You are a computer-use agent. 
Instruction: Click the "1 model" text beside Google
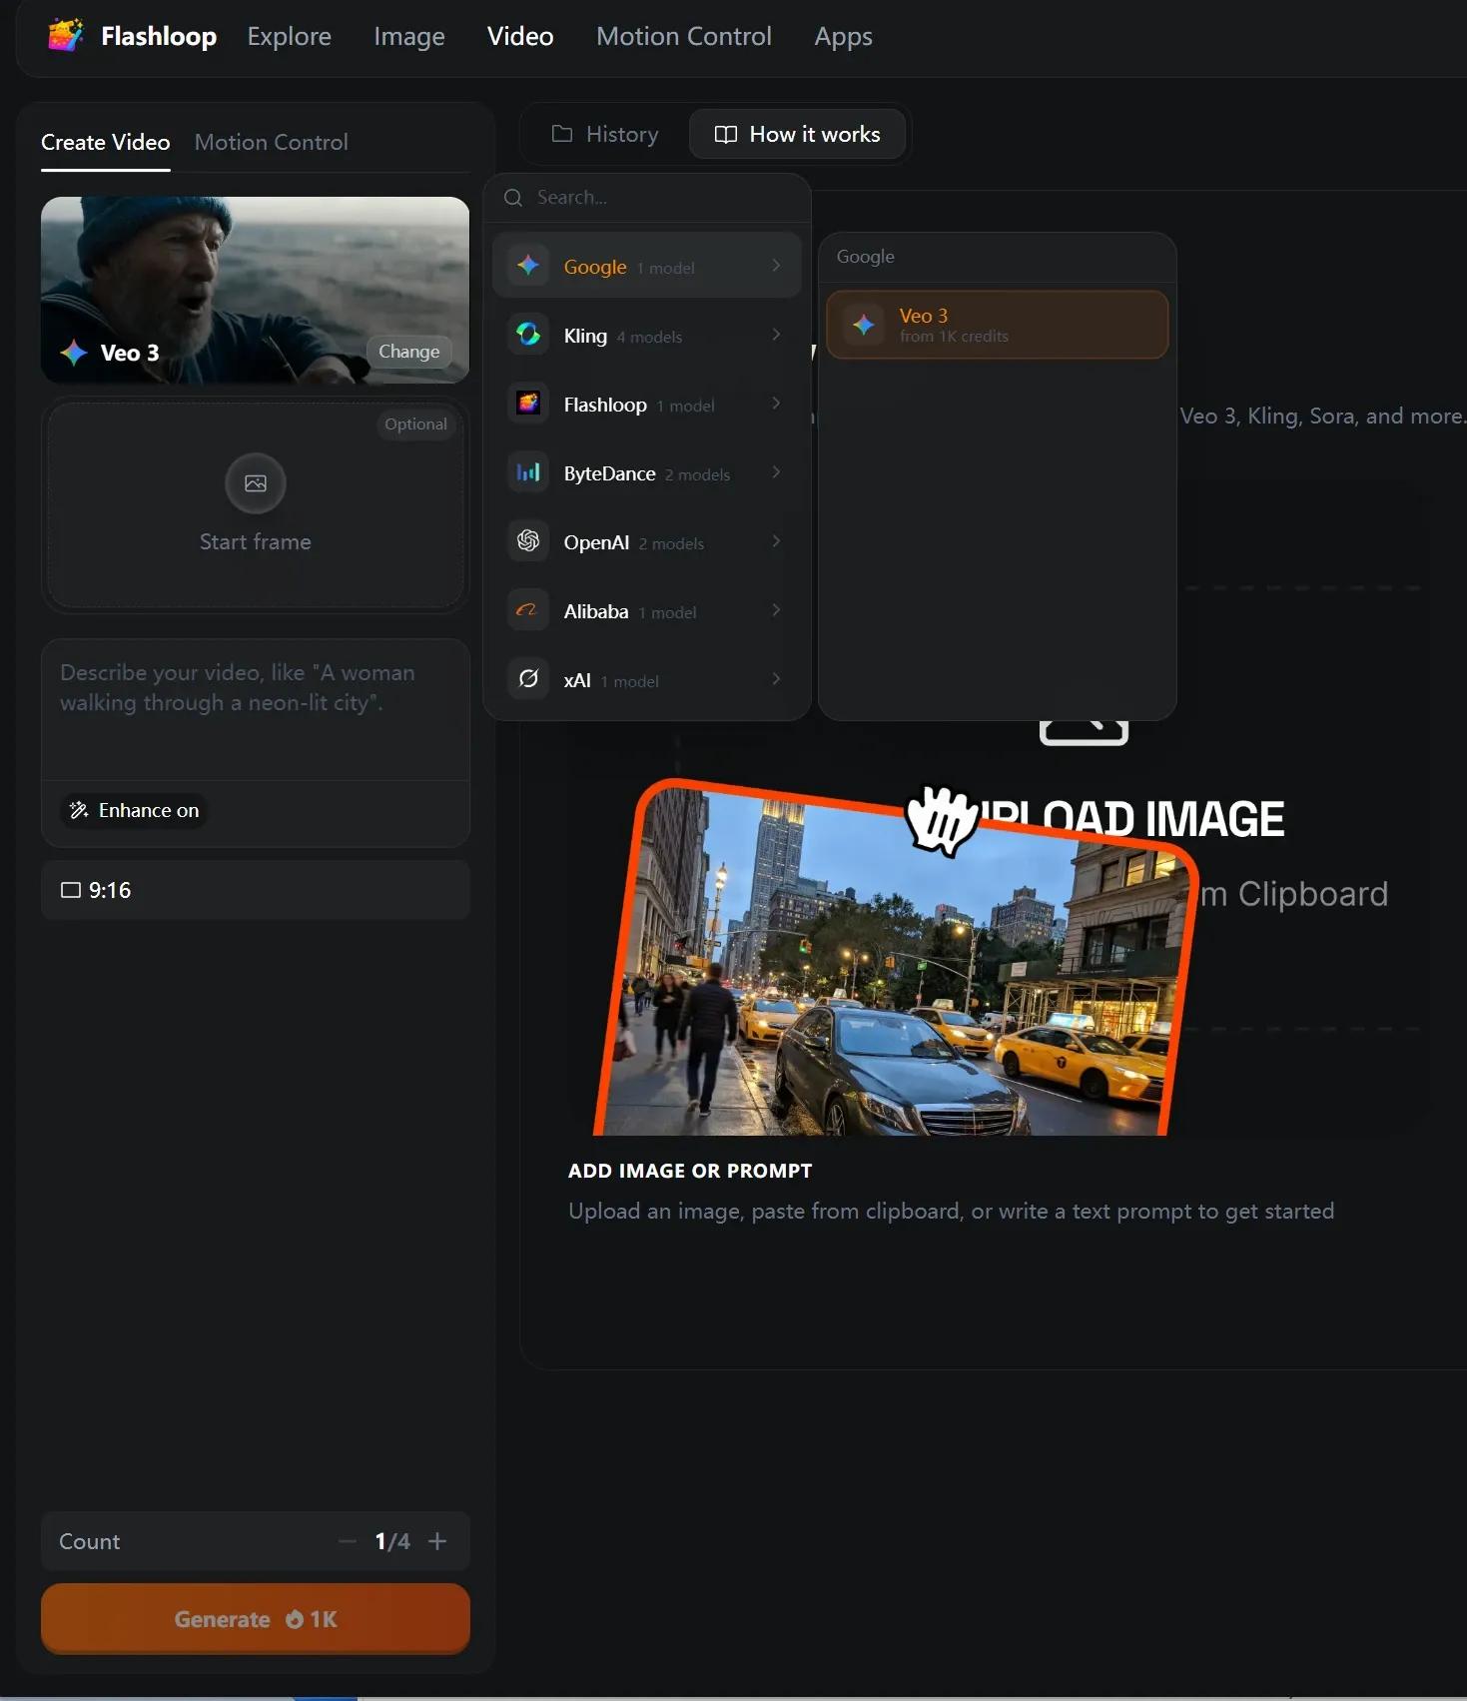(x=666, y=269)
